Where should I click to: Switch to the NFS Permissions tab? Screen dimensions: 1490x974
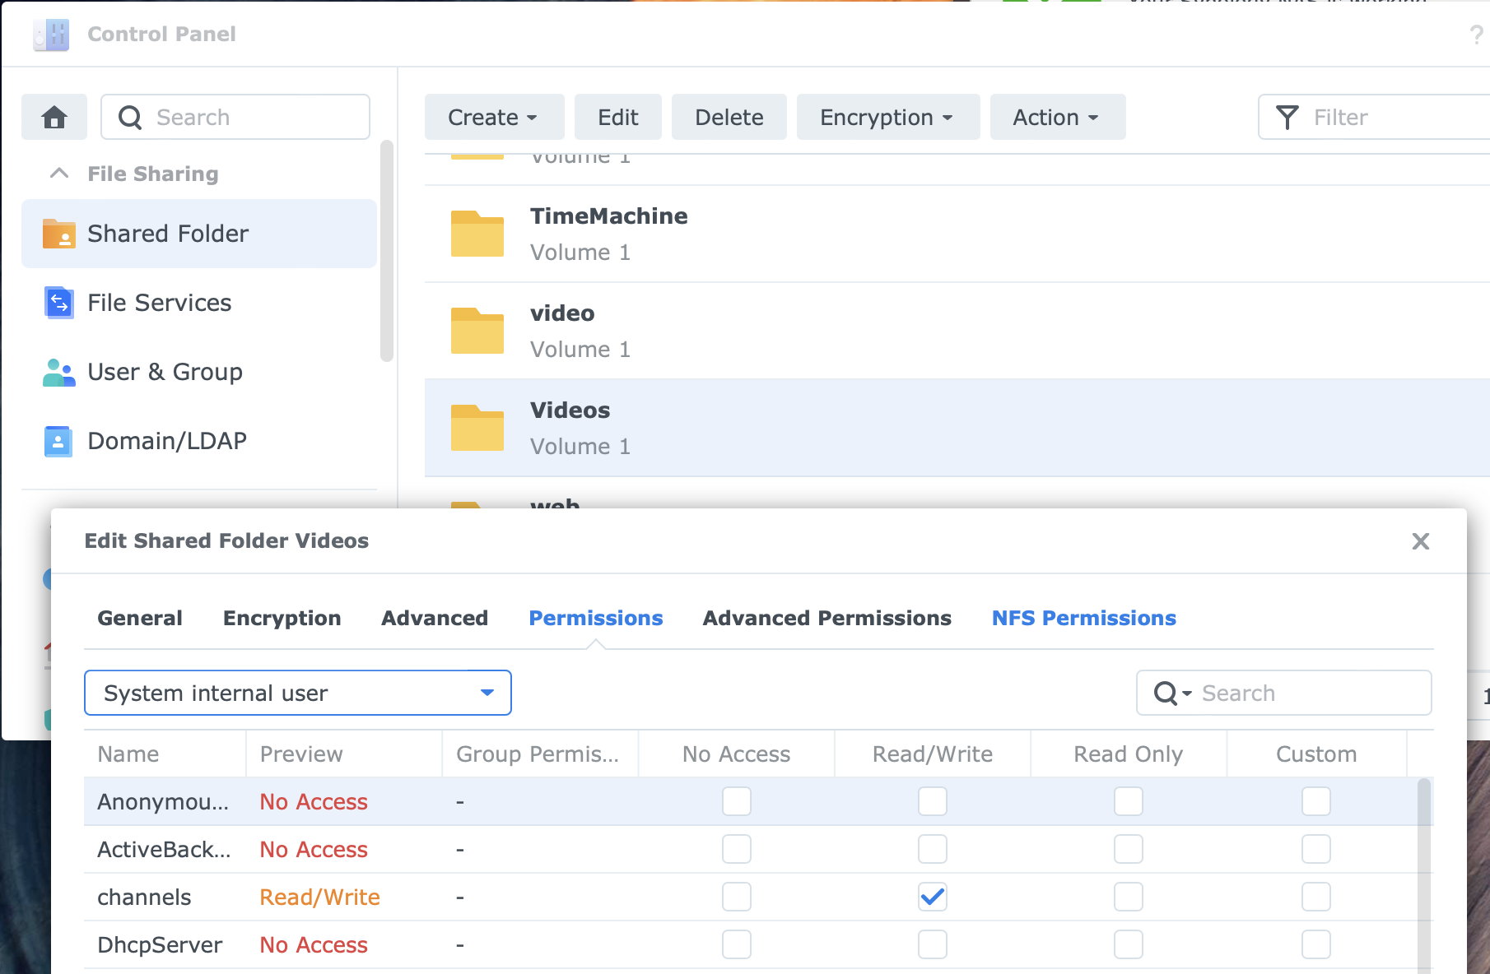[1083, 618]
